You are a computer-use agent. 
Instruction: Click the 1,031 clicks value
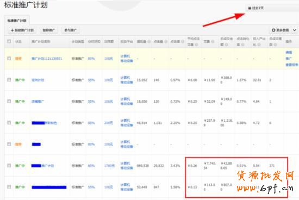(158, 123)
